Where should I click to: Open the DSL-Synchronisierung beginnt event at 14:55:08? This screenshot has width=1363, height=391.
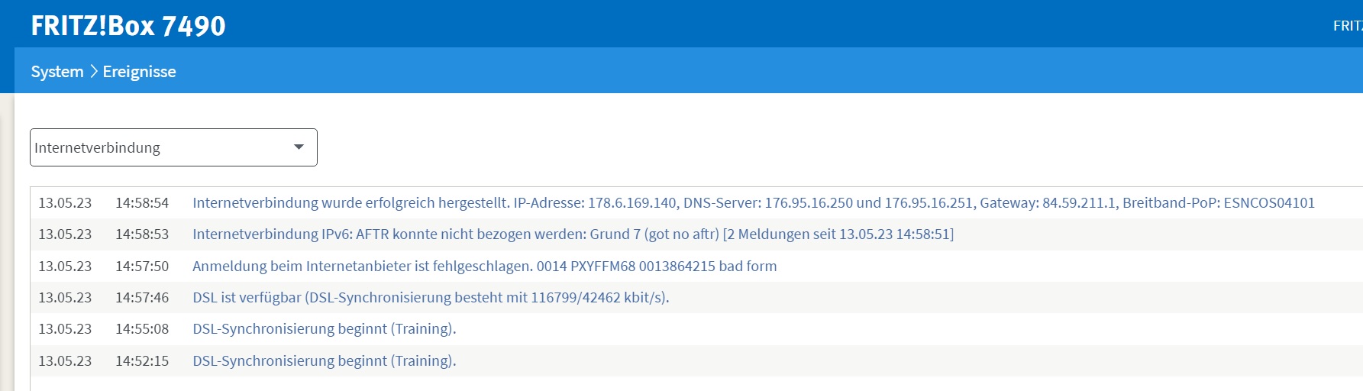click(x=324, y=329)
